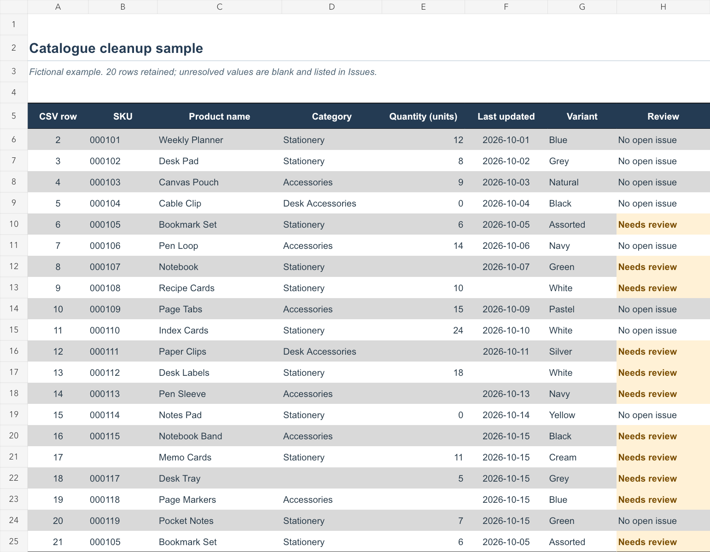Click the 'Category' header cell
This screenshot has width=710, height=552.
(332, 116)
